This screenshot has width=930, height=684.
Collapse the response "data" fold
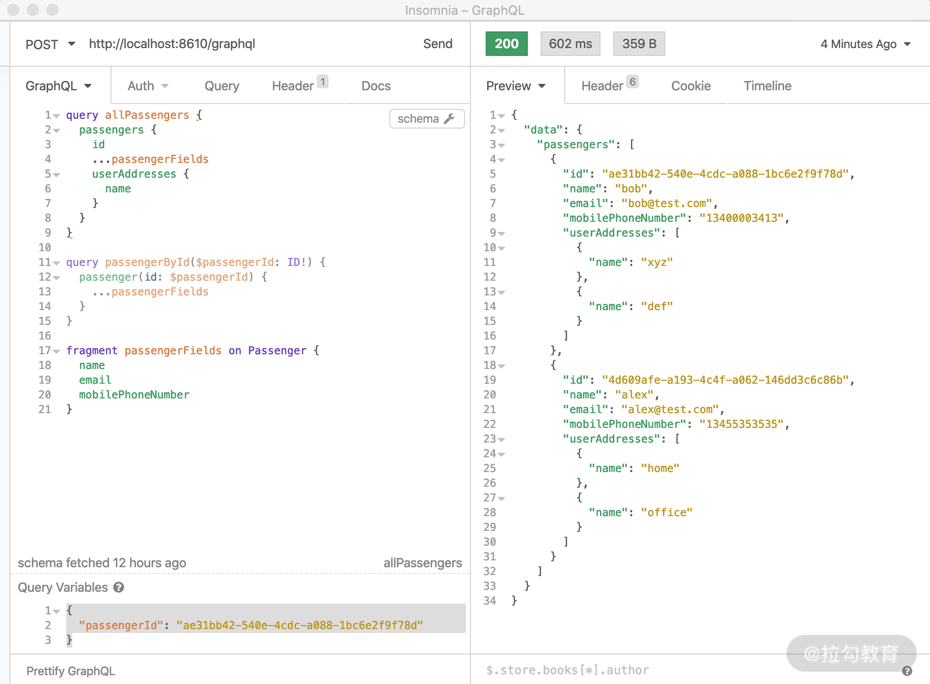point(501,131)
